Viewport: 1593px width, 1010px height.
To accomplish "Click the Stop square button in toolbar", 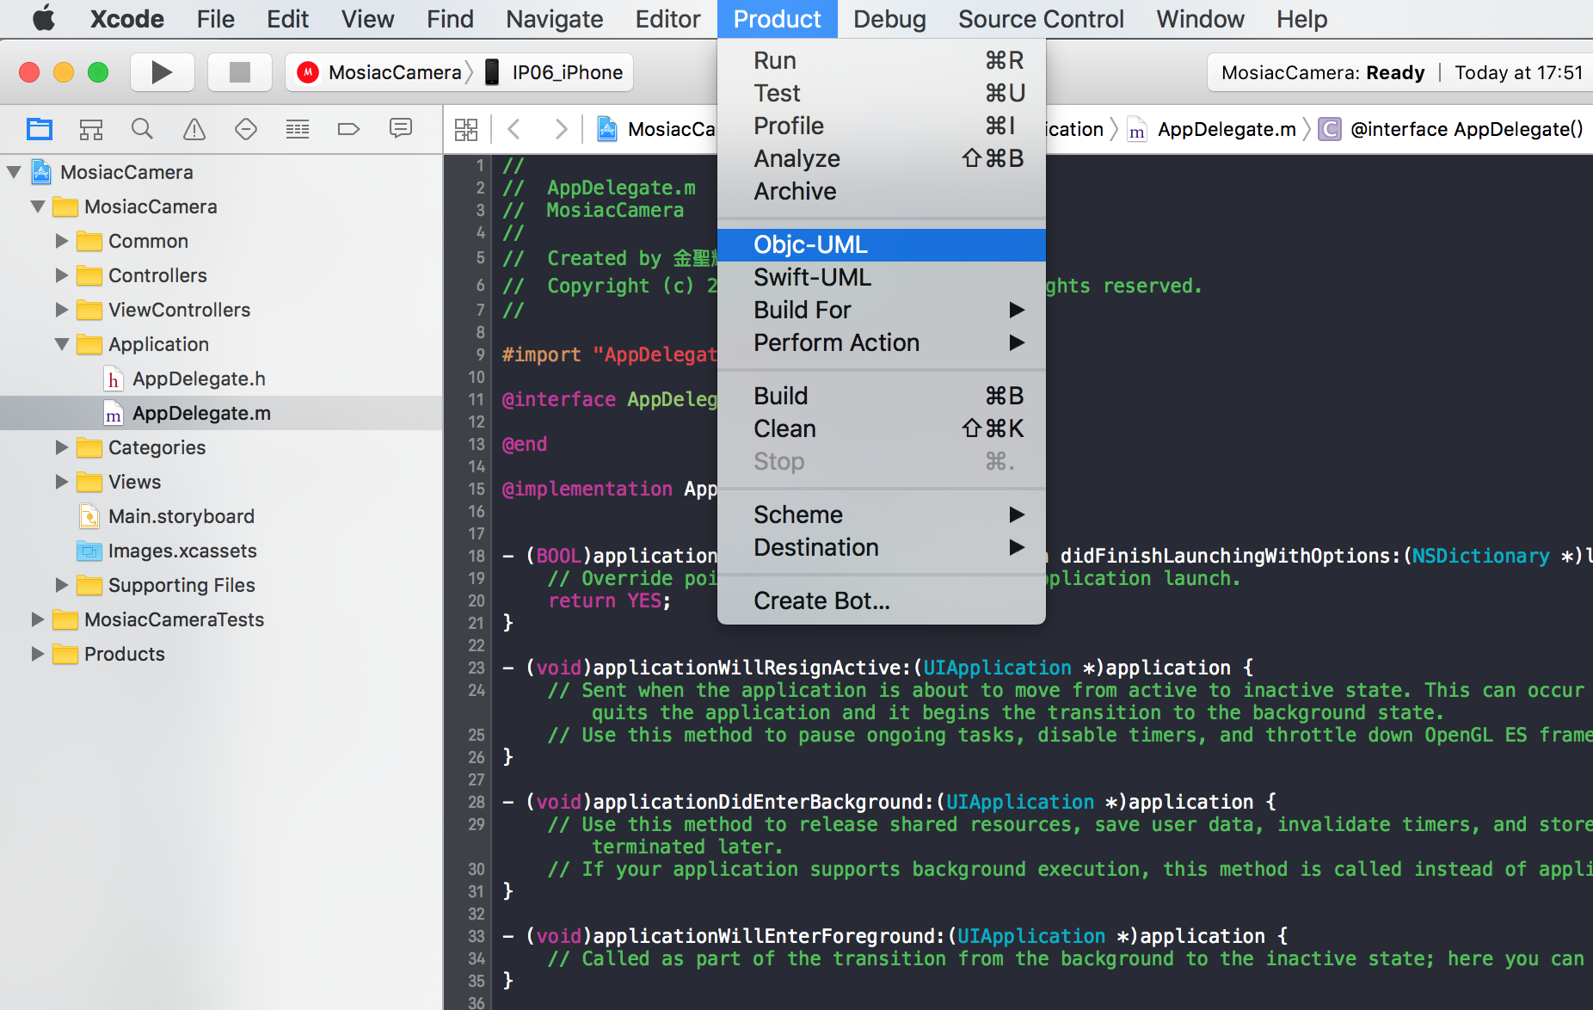I will [x=240, y=72].
